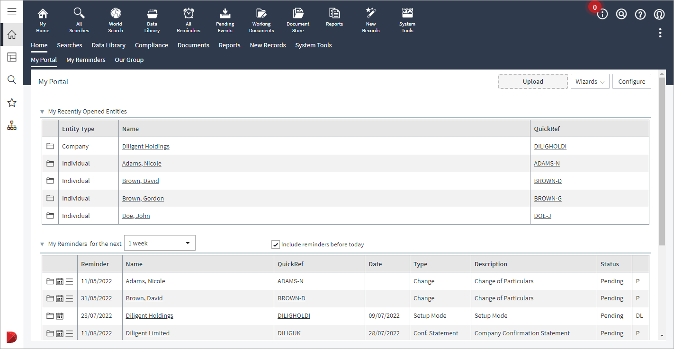Click the Document Store icon

(298, 20)
